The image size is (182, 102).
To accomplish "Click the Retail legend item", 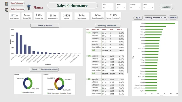I will pos(49,93).
